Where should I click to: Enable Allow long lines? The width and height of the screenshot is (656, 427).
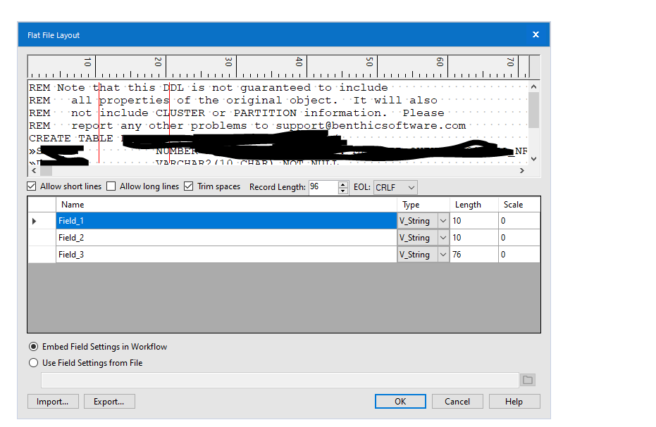coord(111,186)
